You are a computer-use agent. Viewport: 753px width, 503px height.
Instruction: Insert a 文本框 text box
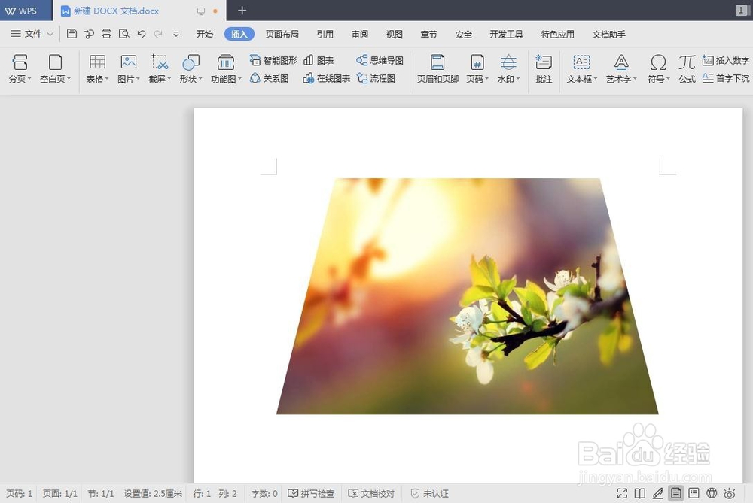pos(581,68)
